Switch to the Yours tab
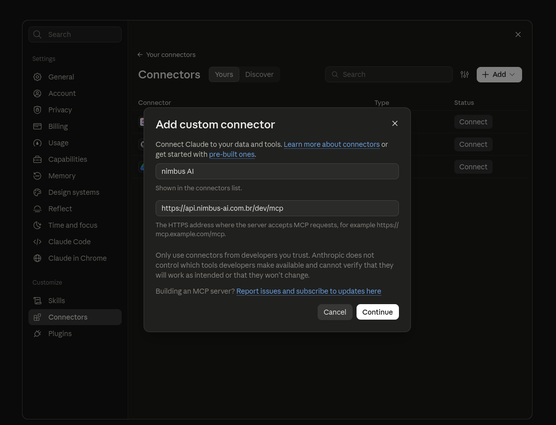The image size is (556, 425). [224, 74]
